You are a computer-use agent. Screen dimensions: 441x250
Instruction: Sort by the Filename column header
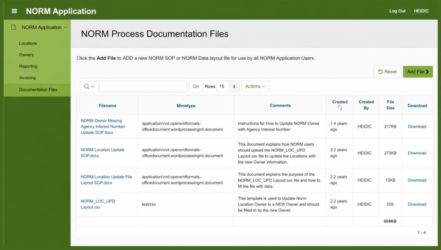(107, 106)
